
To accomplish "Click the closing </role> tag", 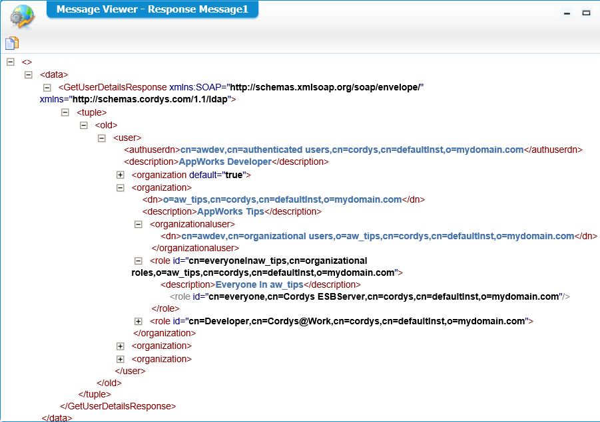I will tap(165, 308).
